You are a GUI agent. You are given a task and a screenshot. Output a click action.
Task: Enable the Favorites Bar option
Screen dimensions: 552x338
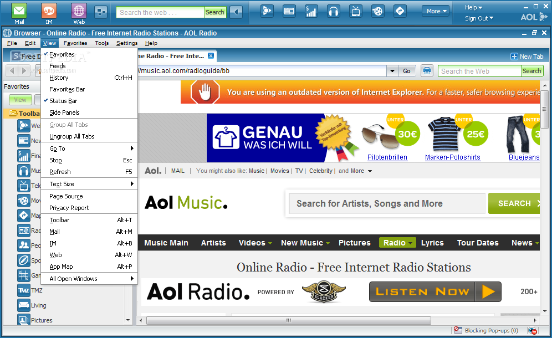67,89
